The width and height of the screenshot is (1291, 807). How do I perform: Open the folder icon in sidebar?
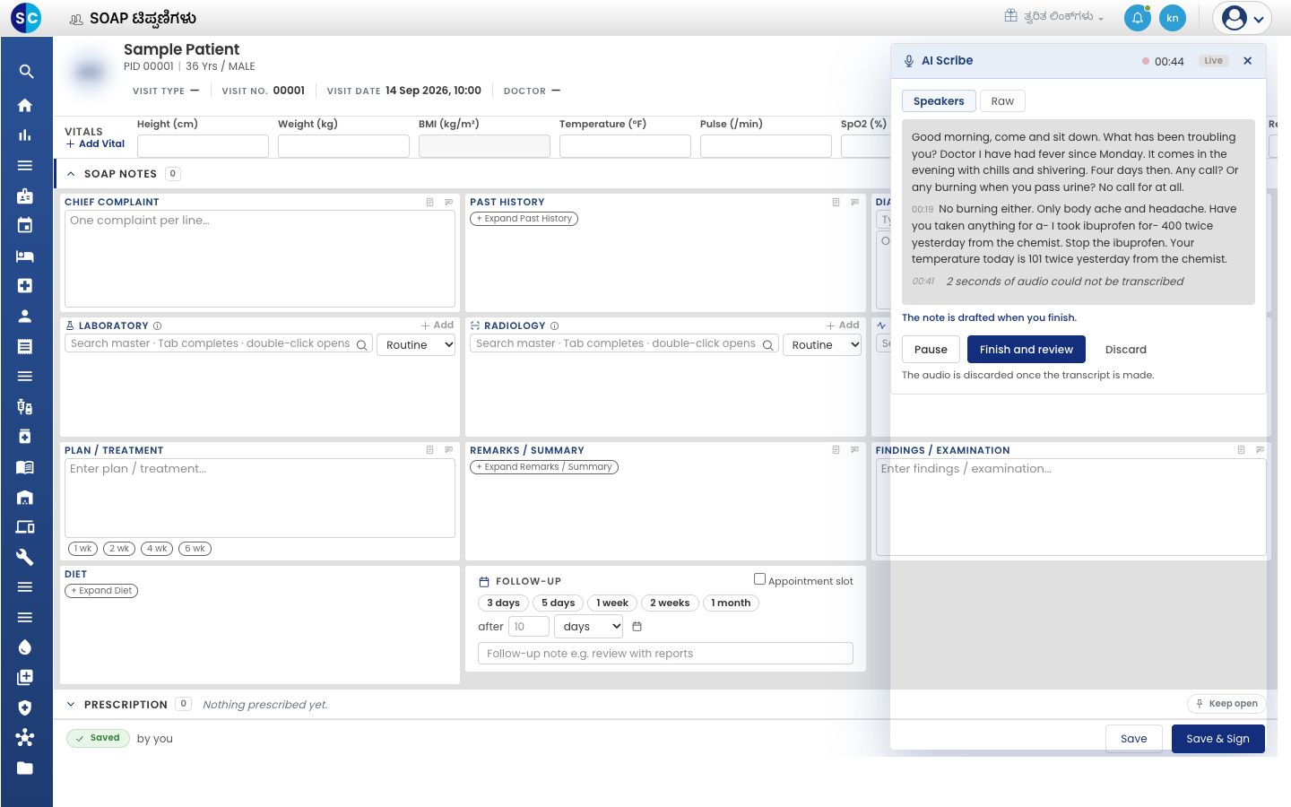[x=25, y=768]
